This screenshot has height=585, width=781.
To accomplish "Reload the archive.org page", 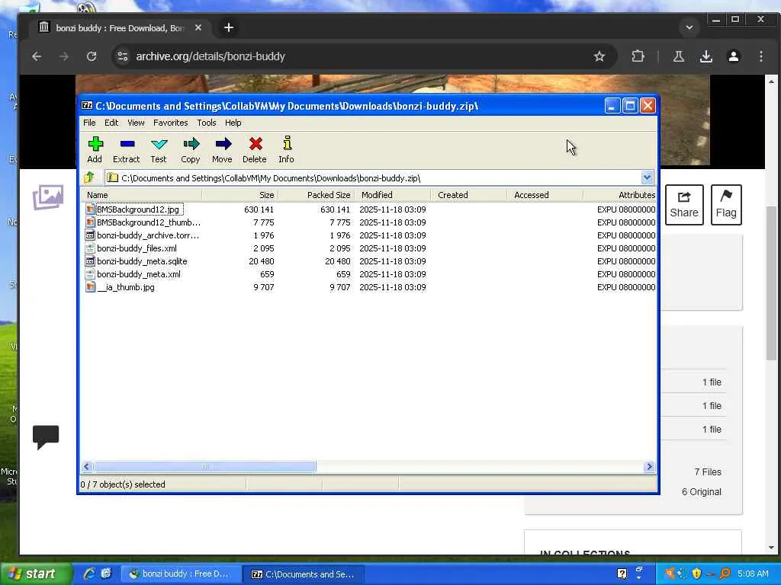I will (92, 56).
